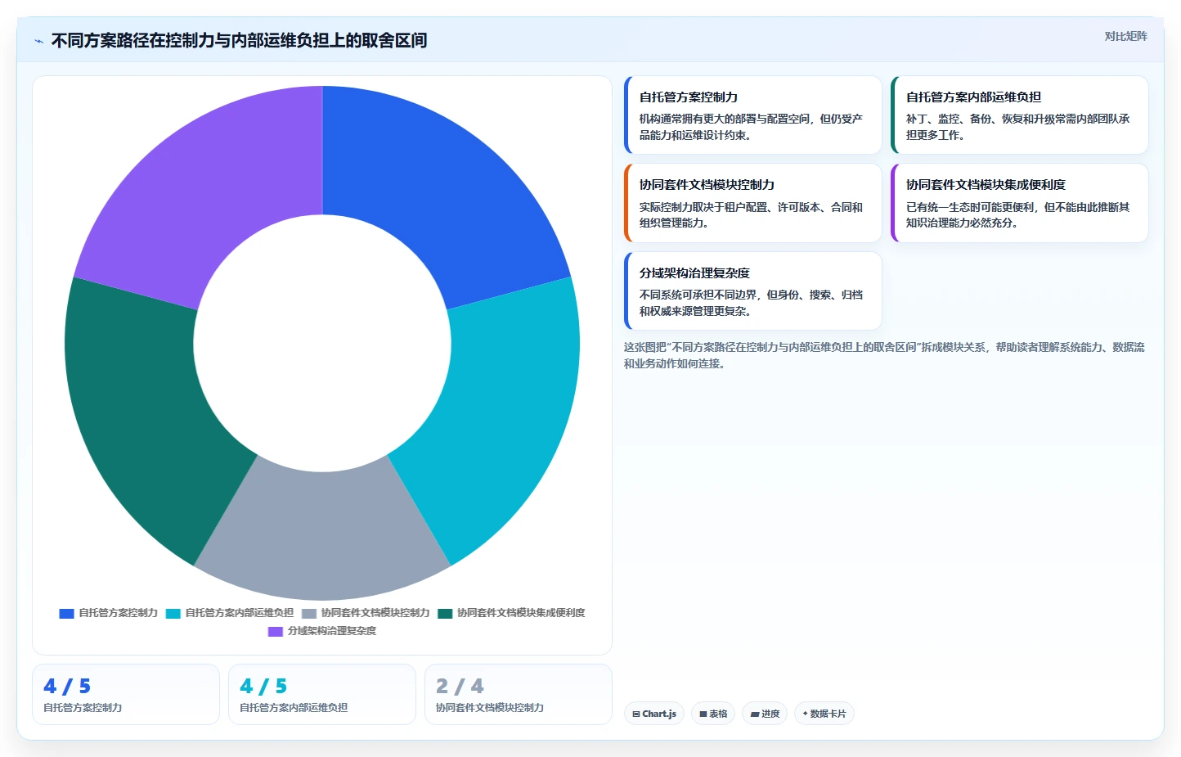
Task: Click legend label 协同套件文档模块集成便利度
Action: 521,613
